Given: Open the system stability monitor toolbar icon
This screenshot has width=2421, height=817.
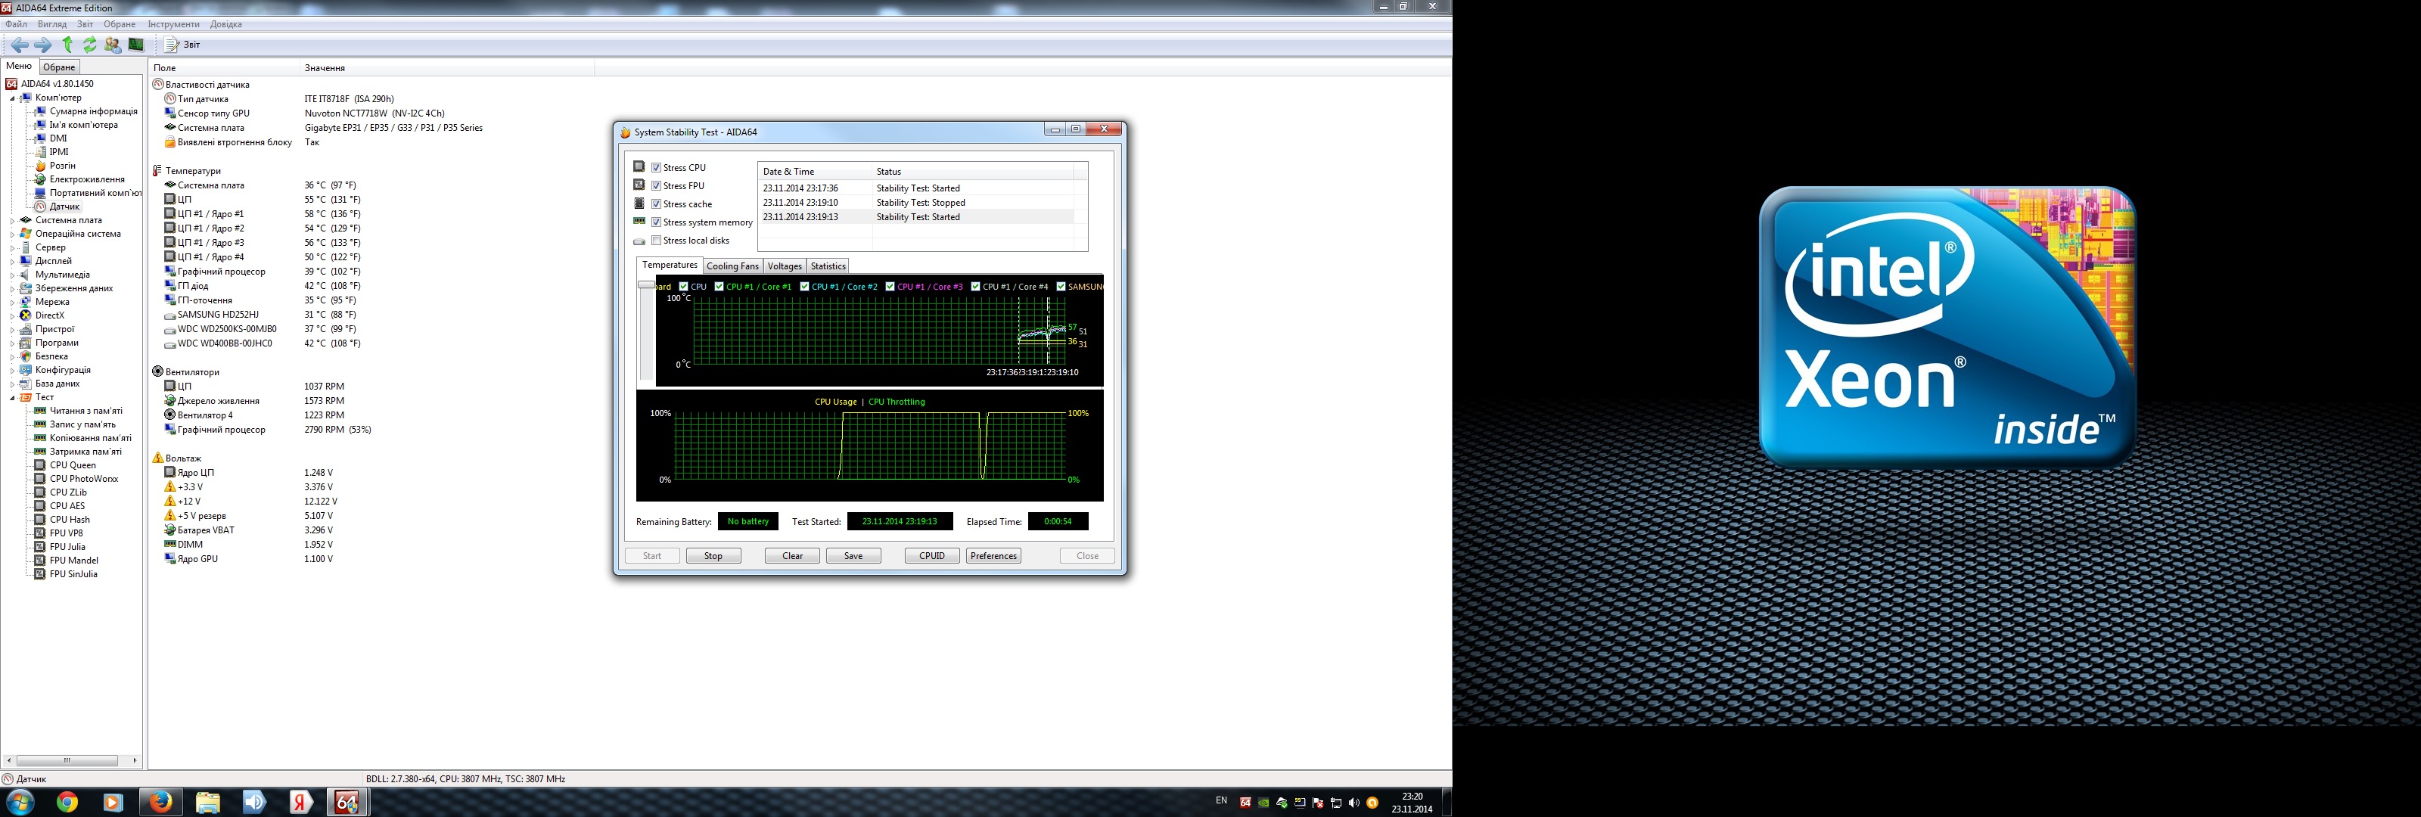Looking at the screenshot, I should (136, 44).
